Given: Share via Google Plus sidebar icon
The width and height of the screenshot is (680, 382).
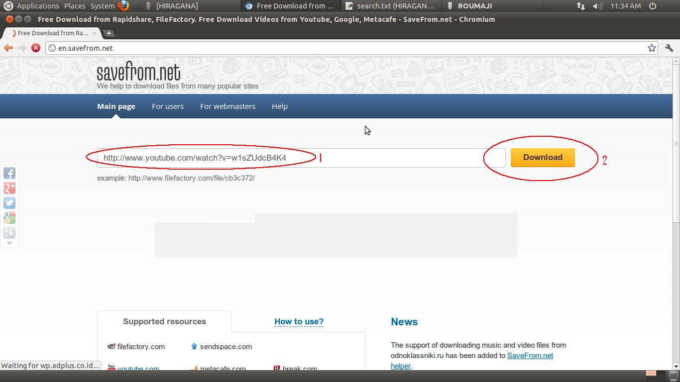Looking at the screenshot, I should (x=9, y=188).
